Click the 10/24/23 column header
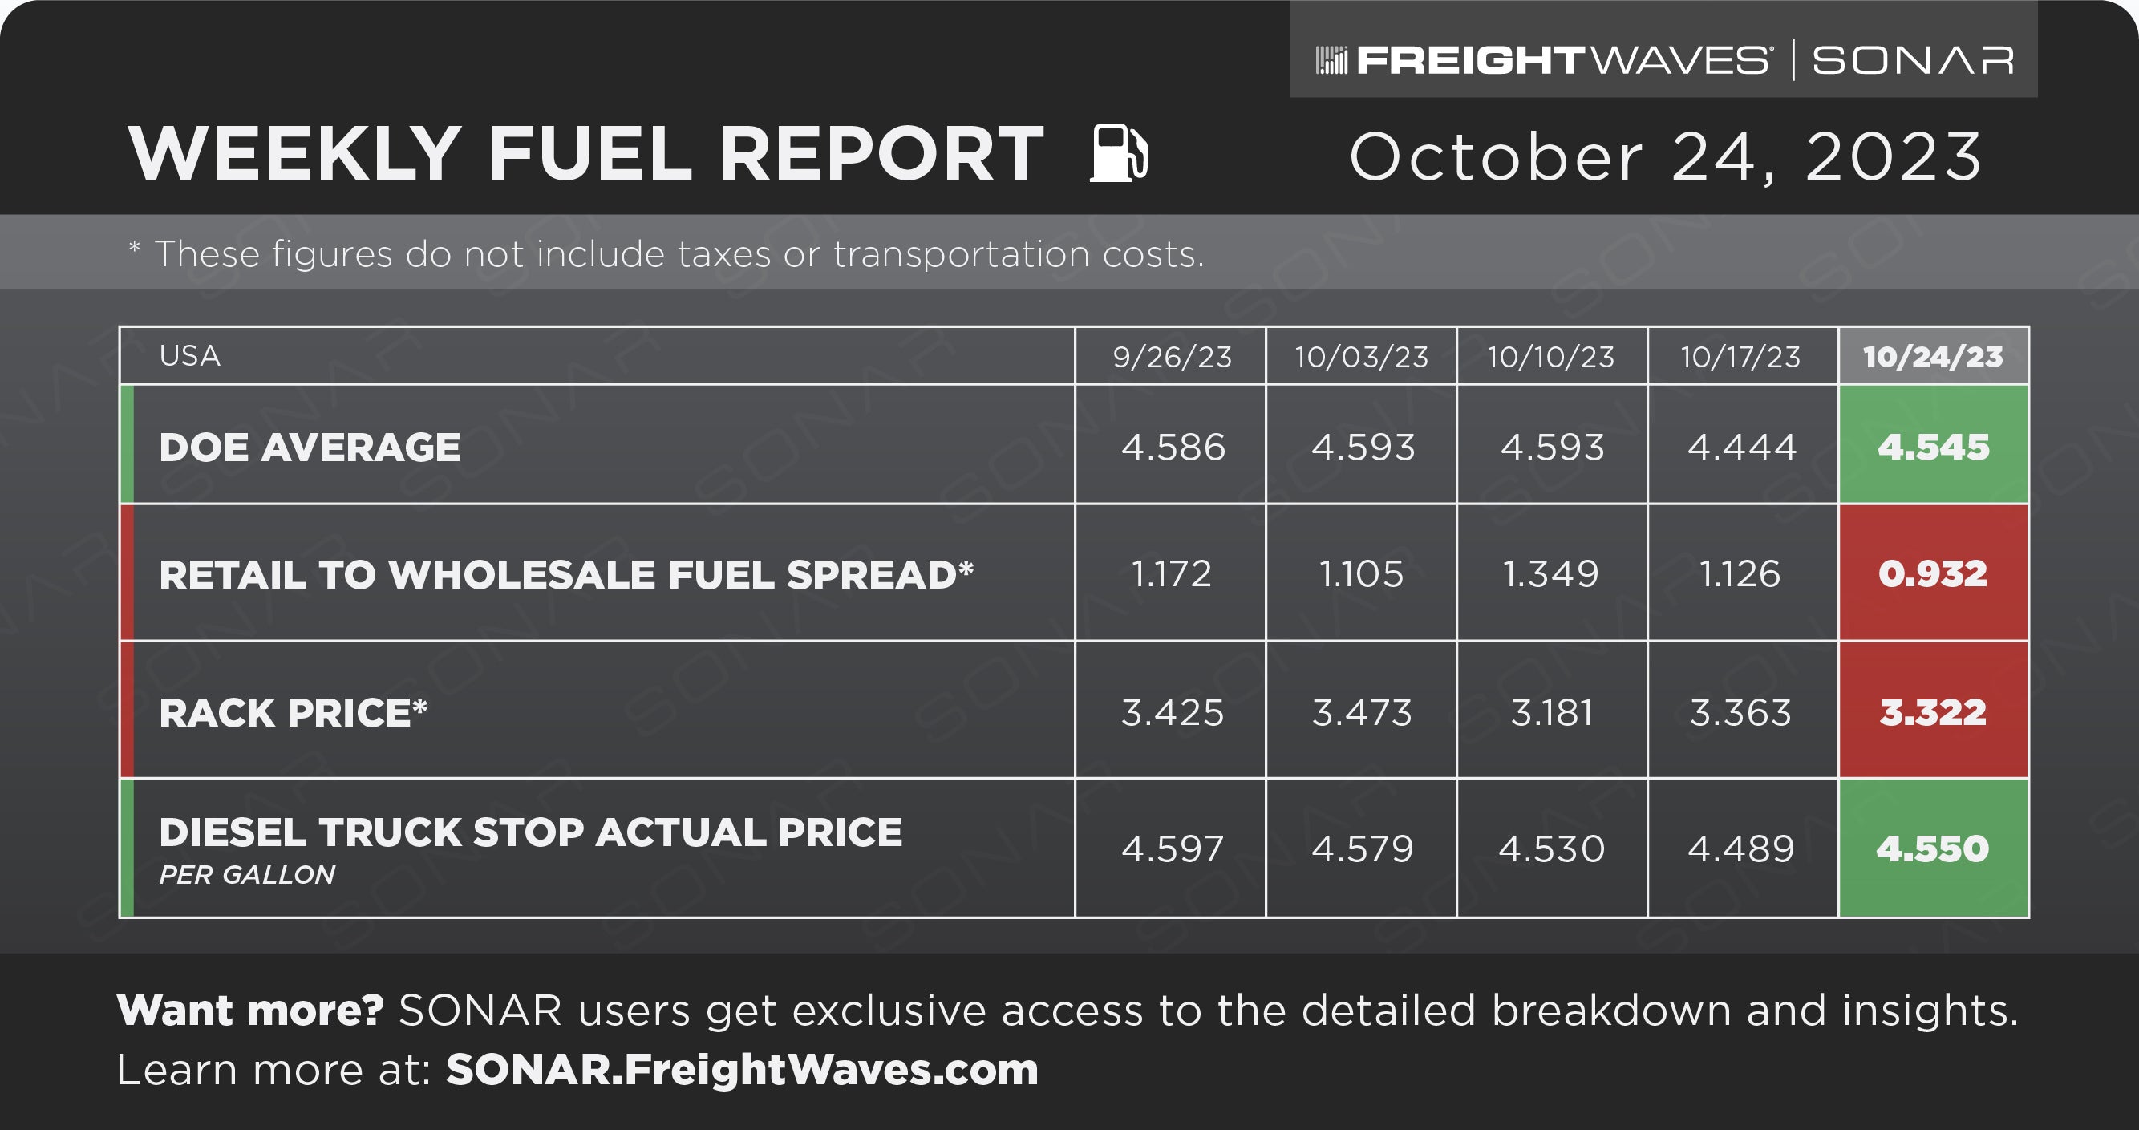 pyautogui.click(x=1933, y=356)
